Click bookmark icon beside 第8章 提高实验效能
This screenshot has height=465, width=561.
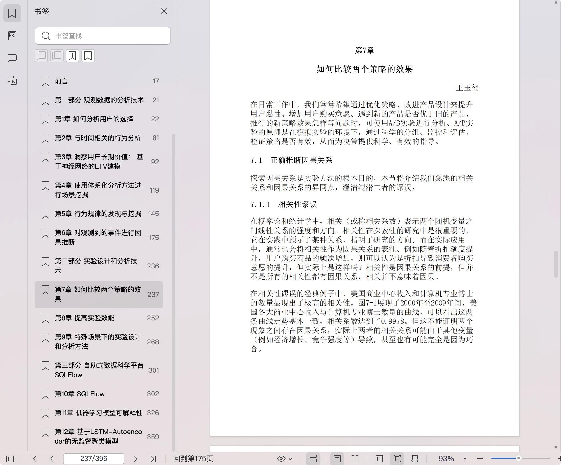point(45,318)
